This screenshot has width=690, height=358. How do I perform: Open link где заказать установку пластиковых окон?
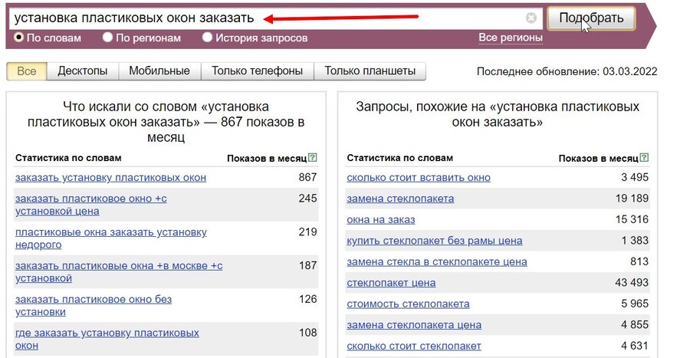click(x=107, y=339)
